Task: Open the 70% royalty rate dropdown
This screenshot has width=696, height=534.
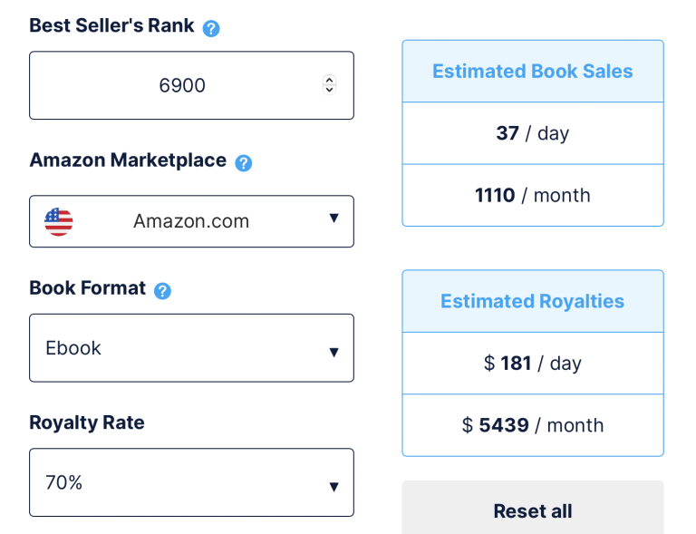Action: pyautogui.click(x=191, y=483)
